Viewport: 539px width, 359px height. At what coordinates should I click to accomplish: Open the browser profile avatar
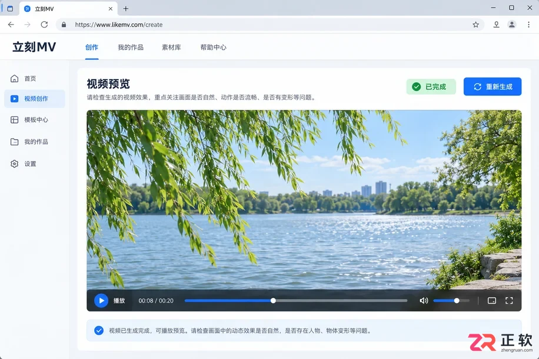click(512, 25)
